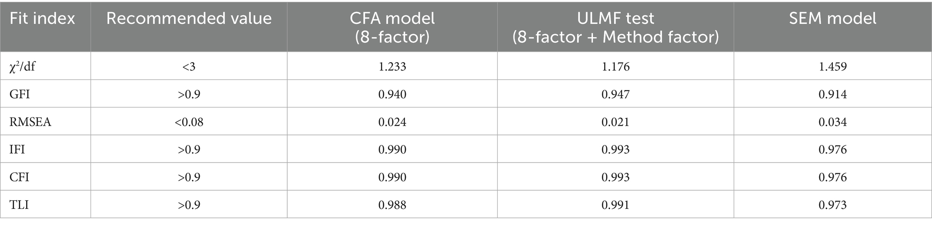Image resolution: width=932 pixels, height=226 pixels.
Task: Select the "<0.08" recommended value cell
Action: [x=189, y=122]
